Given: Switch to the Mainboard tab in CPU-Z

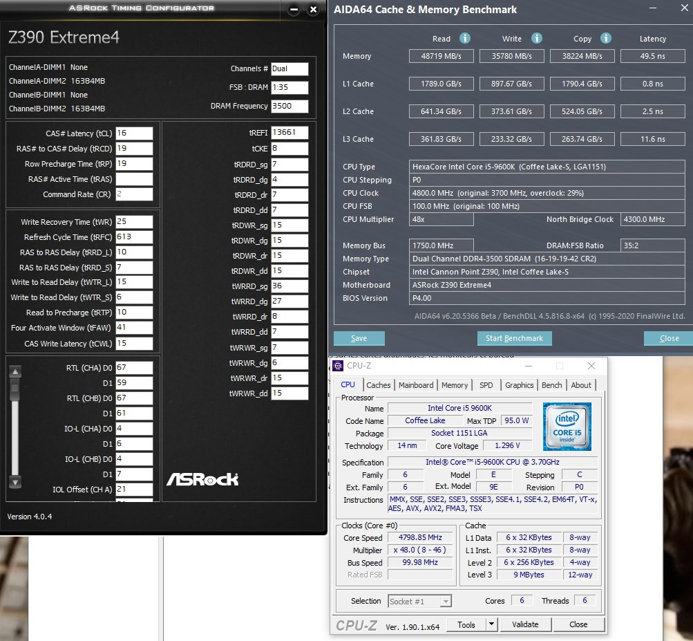Looking at the screenshot, I should click(x=416, y=385).
